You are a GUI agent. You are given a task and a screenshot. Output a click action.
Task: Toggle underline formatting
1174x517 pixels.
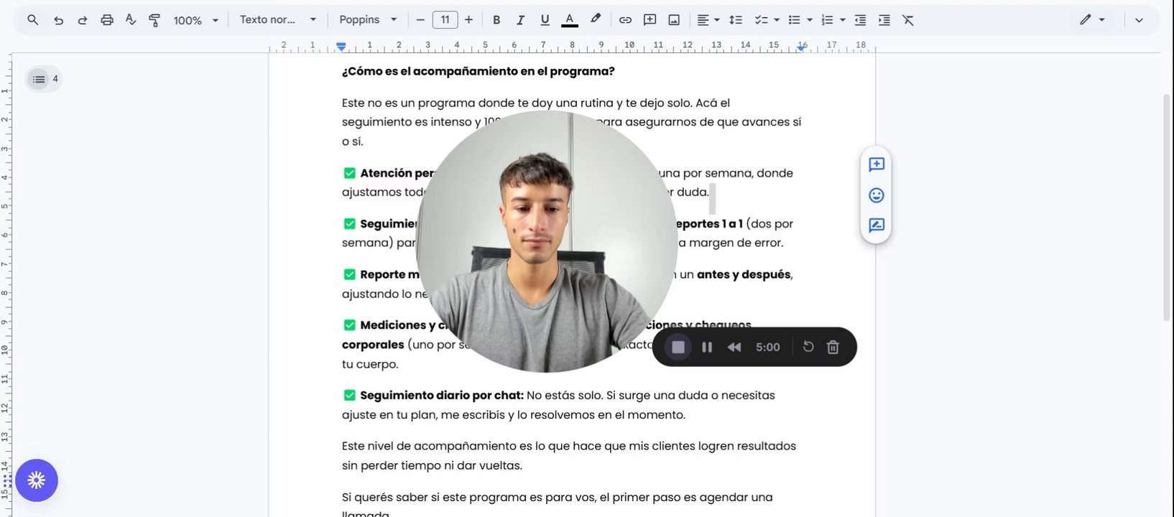[545, 20]
